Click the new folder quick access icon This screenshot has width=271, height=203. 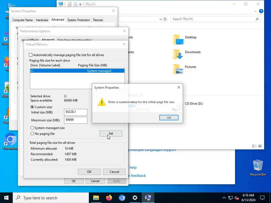coord(75,4)
